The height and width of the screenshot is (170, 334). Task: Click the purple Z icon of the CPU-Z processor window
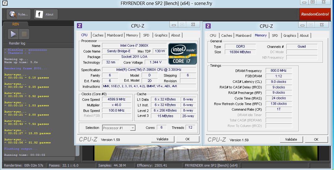[x=79, y=26]
